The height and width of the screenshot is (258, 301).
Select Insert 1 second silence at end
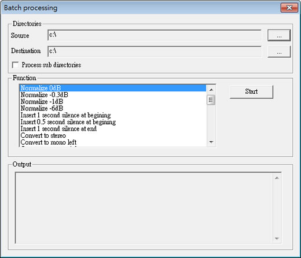pyautogui.click(x=113, y=128)
